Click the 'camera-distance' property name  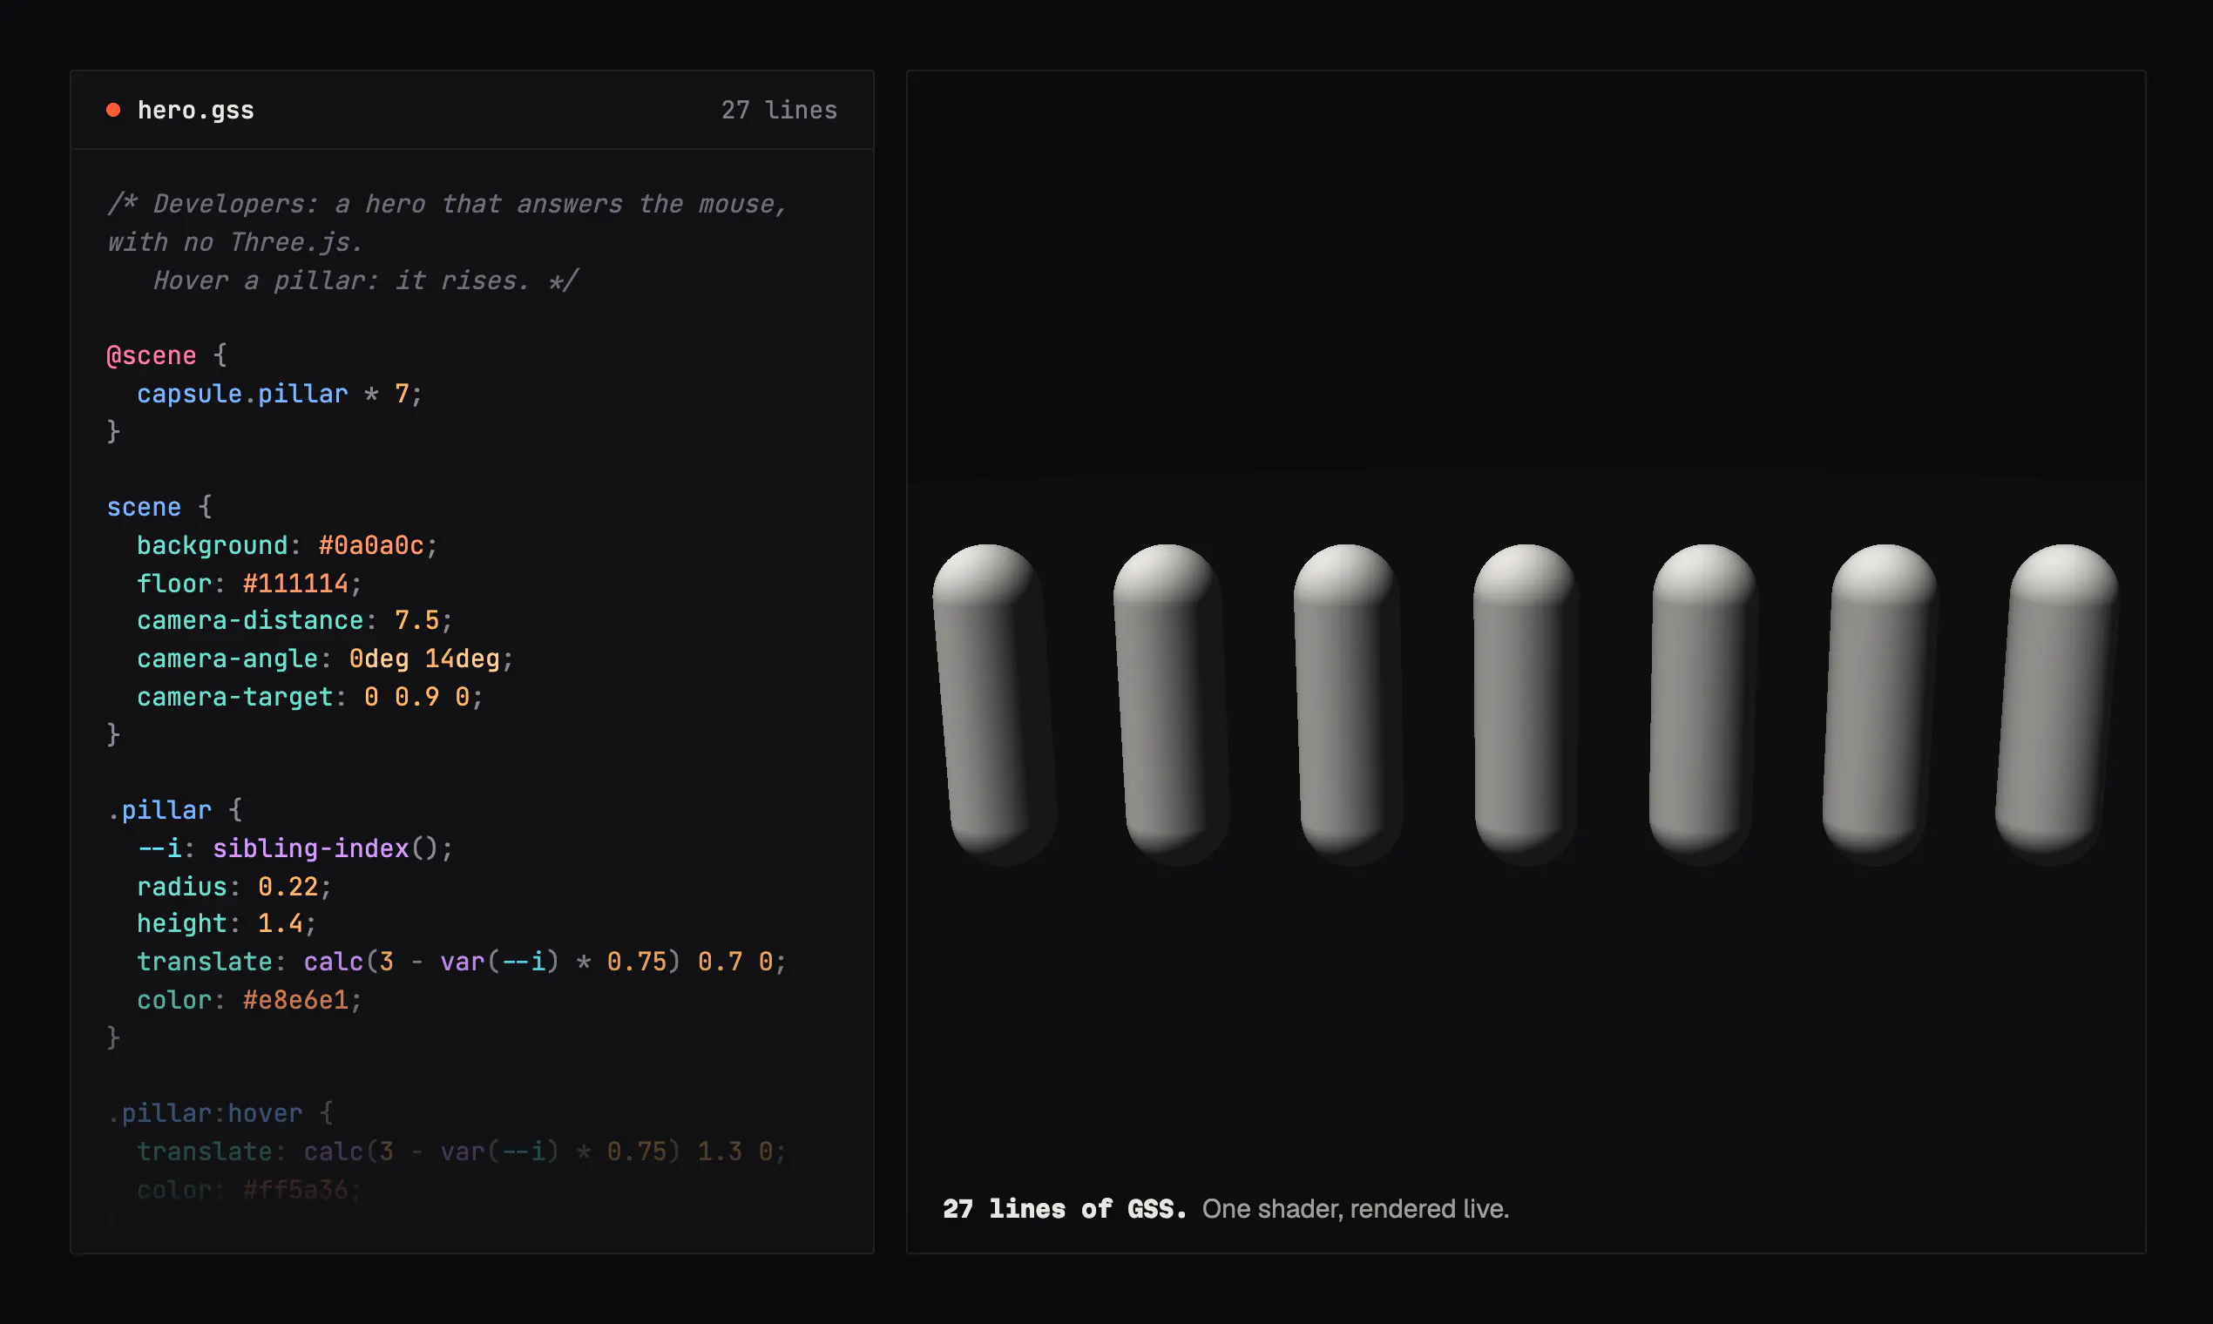pos(250,620)
